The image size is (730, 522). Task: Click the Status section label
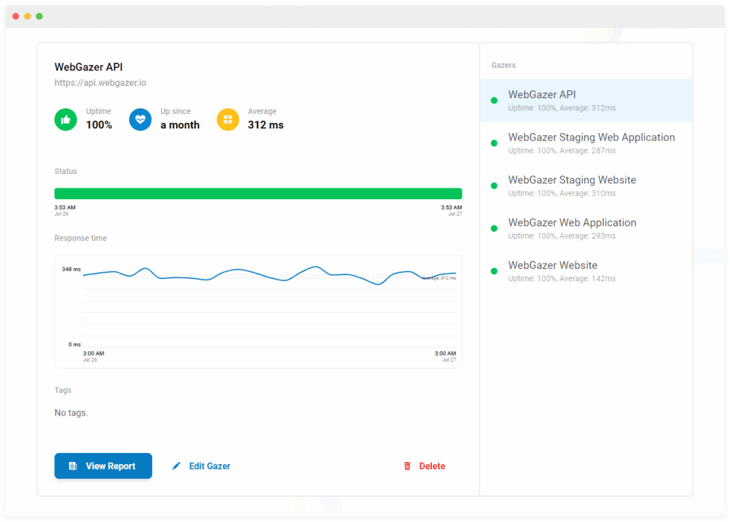65,171
